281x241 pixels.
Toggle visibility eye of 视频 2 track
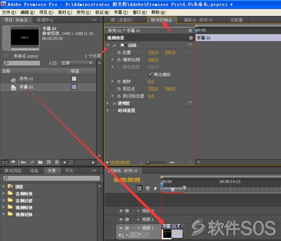(121, 219)
